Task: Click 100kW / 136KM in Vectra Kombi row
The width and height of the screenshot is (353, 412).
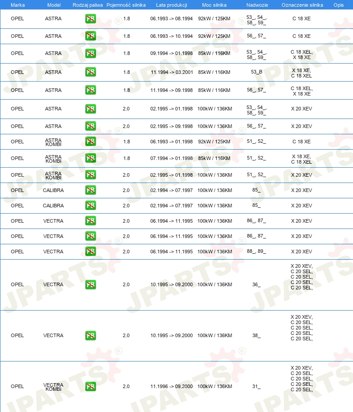Action: coord(214,386)
